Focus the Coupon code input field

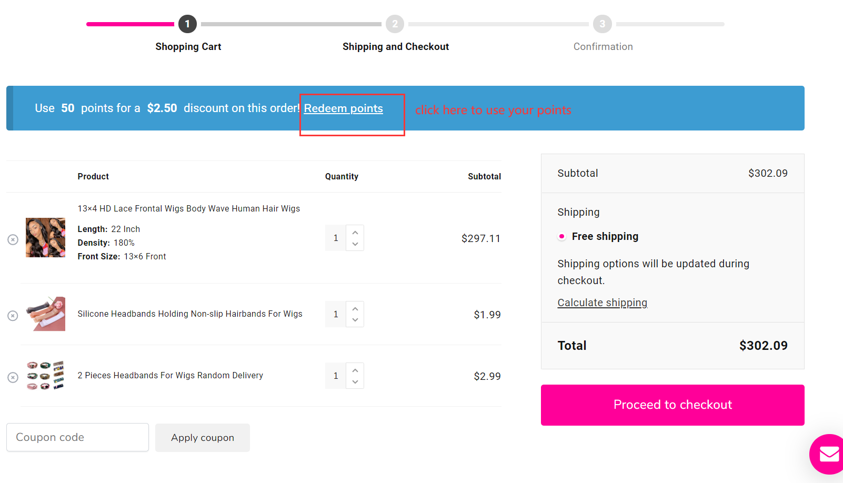pos(77,437)
